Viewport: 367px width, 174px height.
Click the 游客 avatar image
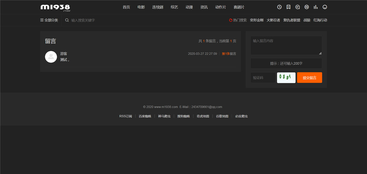[x=51, y=57]
